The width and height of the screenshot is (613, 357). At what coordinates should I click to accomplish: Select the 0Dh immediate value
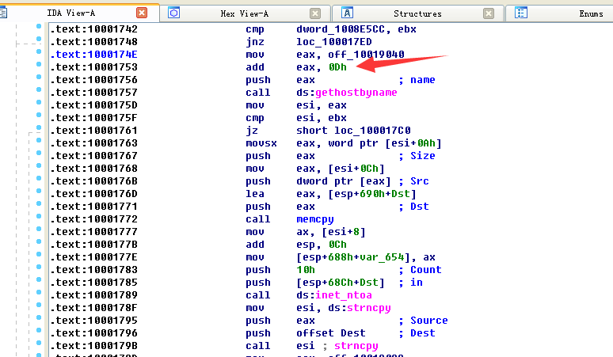pos(337,67)
